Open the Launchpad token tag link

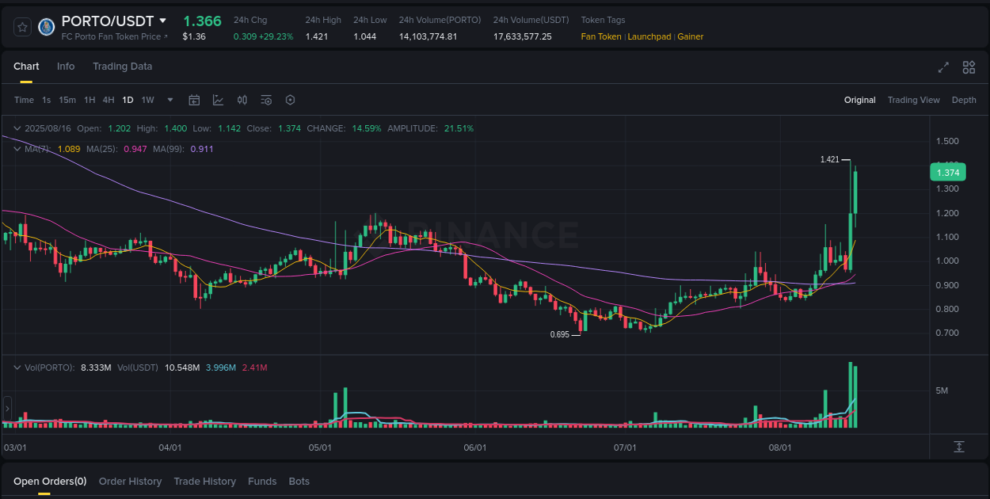(x=649, y=36)
